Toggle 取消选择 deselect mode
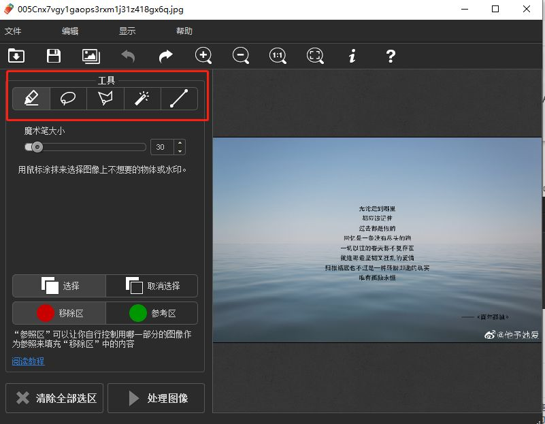 click(x=152, y=286)
